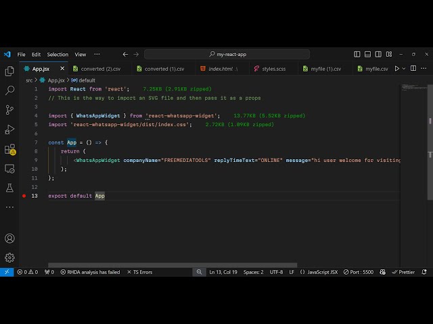
Task: Toggle Prettier formatter in status bar
Action: pos(403,272)
